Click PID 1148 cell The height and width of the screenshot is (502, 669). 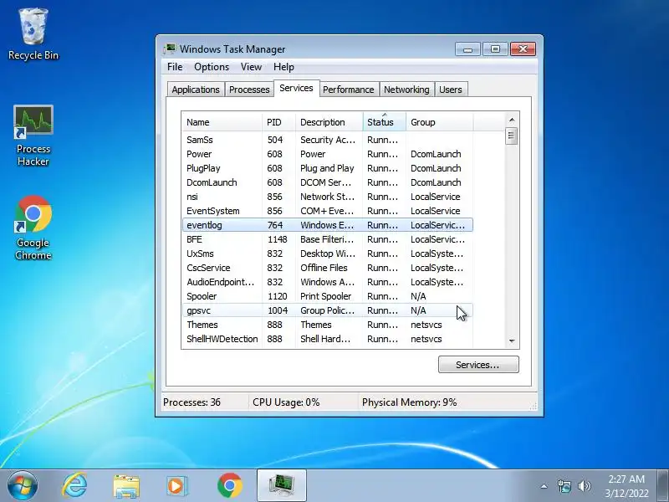click(278, 239)
